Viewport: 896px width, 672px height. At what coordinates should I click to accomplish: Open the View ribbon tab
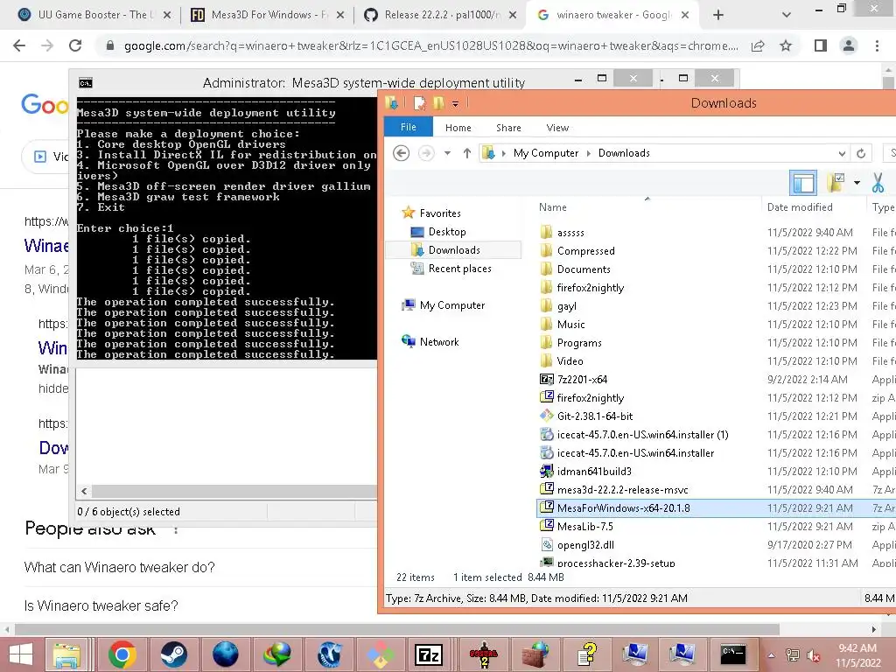(x=557, y=128)
